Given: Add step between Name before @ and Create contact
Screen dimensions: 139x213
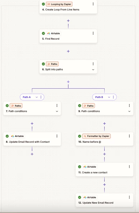Looking at the screenshot, I should click(x=104, y=154).
